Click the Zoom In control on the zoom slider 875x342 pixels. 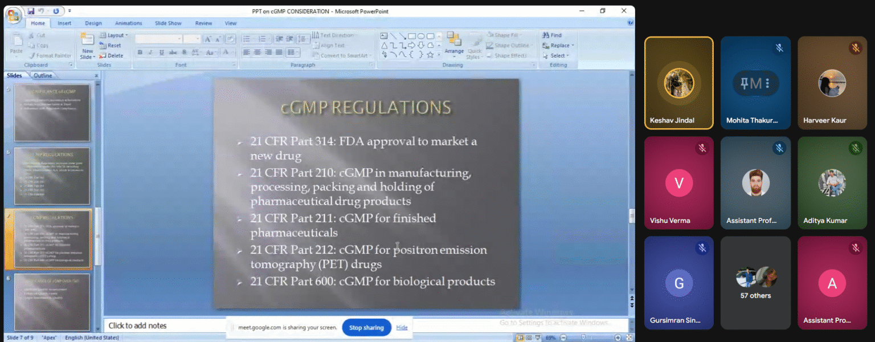(616, 337)
